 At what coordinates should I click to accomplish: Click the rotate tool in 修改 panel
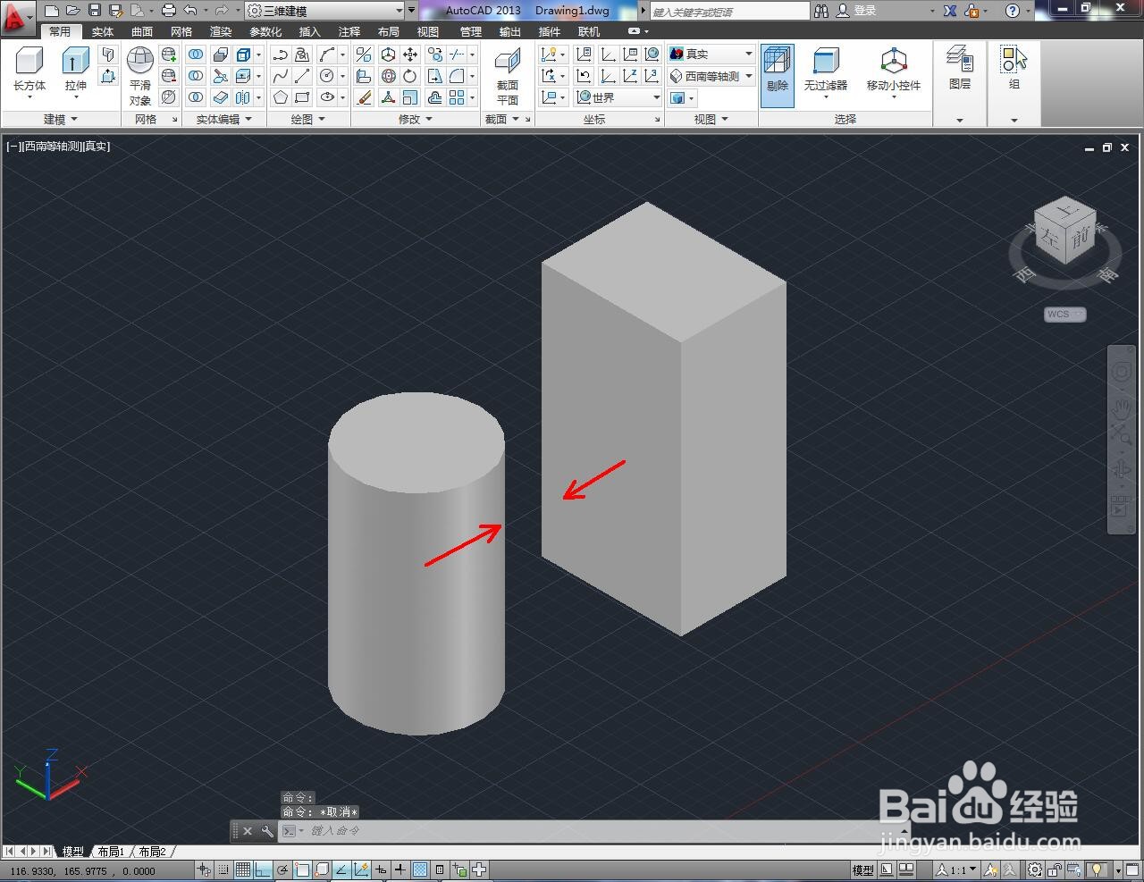point(410,76)
